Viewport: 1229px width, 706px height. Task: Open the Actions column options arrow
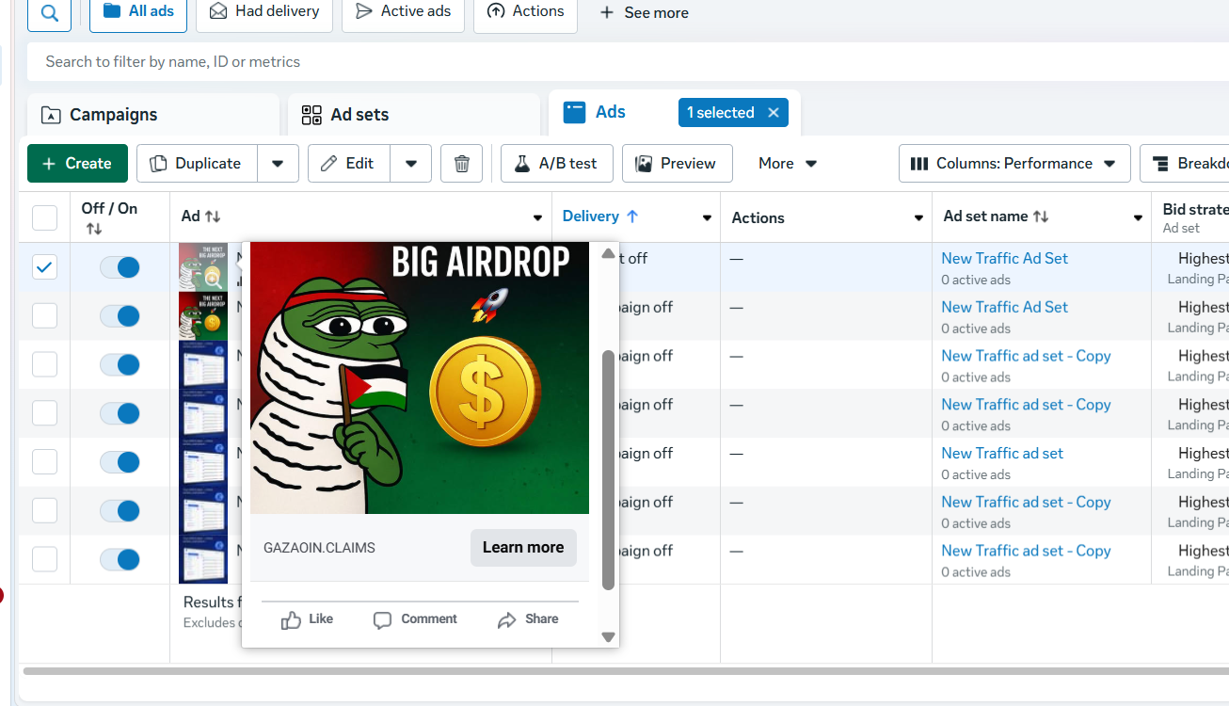[x=918, y=217]
